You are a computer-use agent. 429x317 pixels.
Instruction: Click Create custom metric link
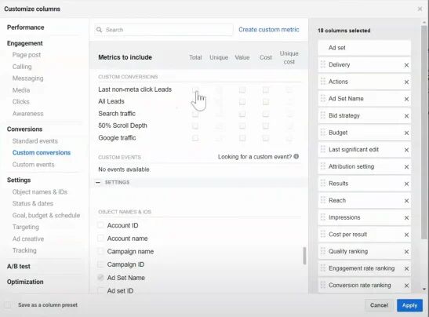[269, 30]
